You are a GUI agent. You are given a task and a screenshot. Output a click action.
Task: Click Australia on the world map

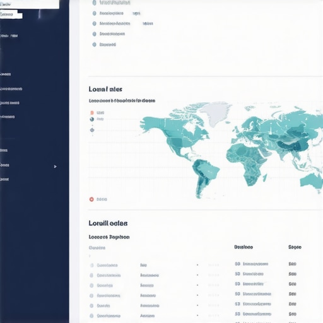311,180
